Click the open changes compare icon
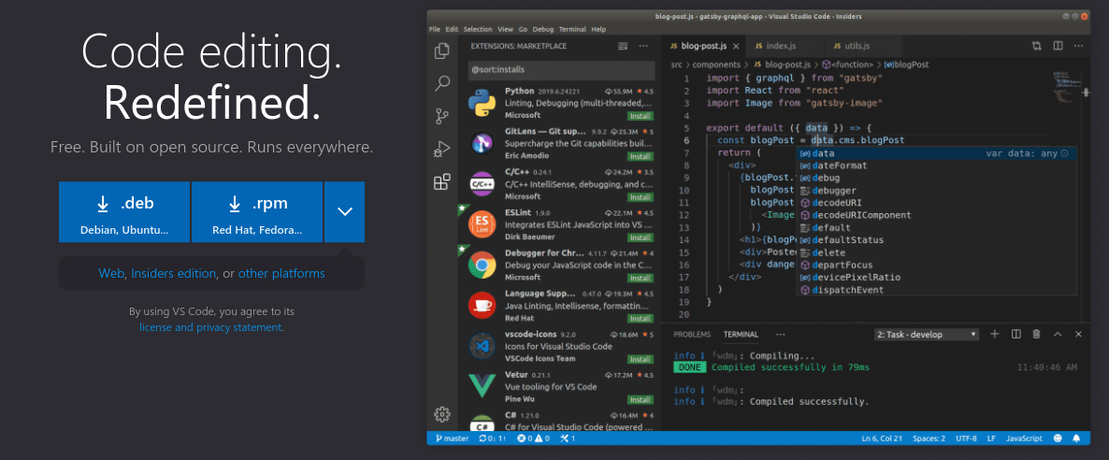The image size is (1109, 460). [x=1037, y=46]
